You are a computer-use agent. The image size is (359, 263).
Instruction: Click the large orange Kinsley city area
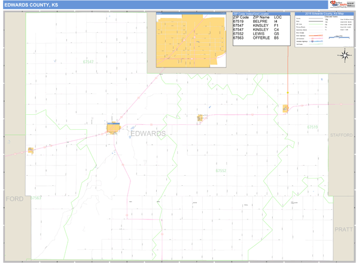(113, 128)
